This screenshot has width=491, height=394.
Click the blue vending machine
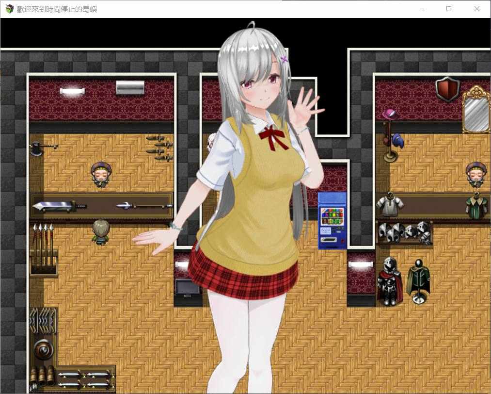click(x=332, y=221)
